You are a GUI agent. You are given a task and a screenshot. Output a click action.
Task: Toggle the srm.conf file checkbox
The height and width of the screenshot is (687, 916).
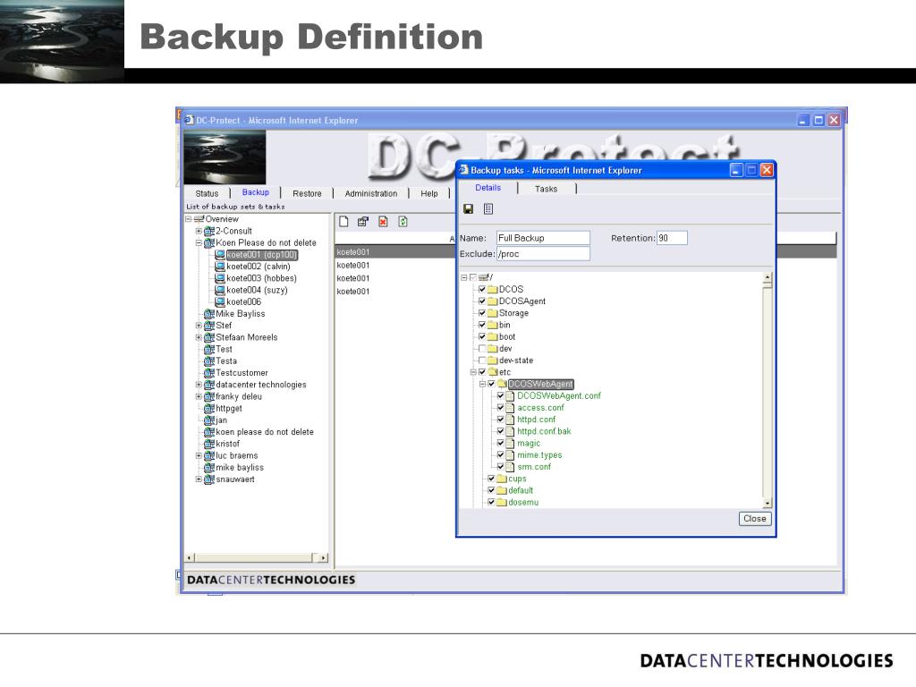501,467
